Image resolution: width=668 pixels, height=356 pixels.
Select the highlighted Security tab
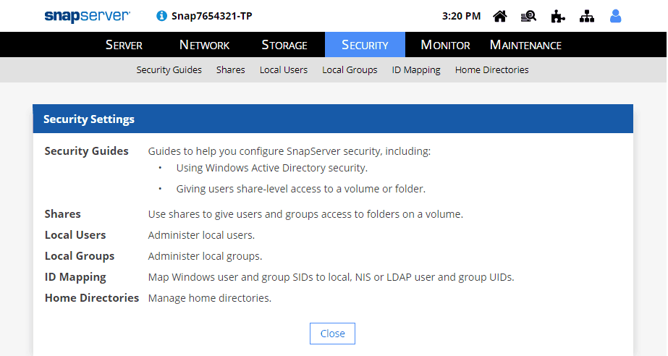[365, 45]
